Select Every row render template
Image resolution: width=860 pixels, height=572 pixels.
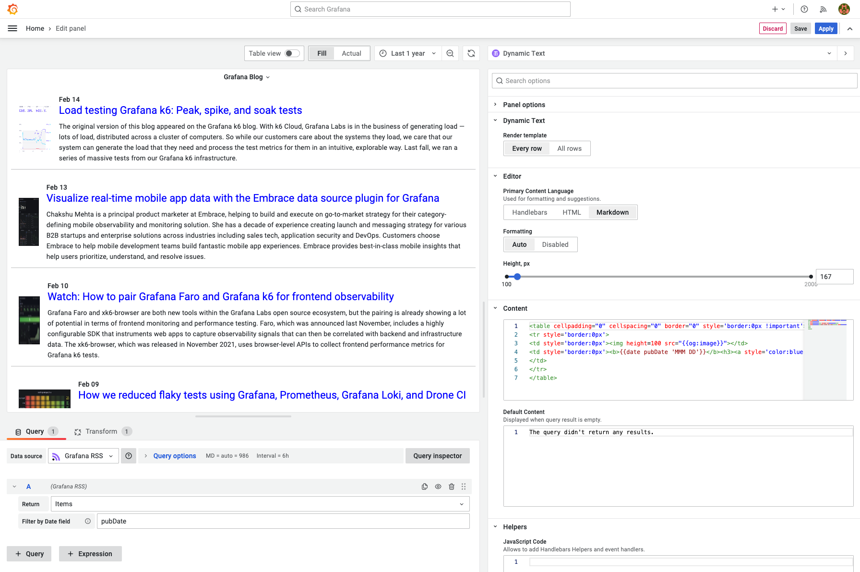tap(527, 148)
